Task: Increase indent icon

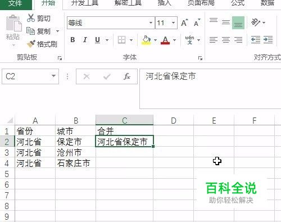Action: click(x=268, y=40)
